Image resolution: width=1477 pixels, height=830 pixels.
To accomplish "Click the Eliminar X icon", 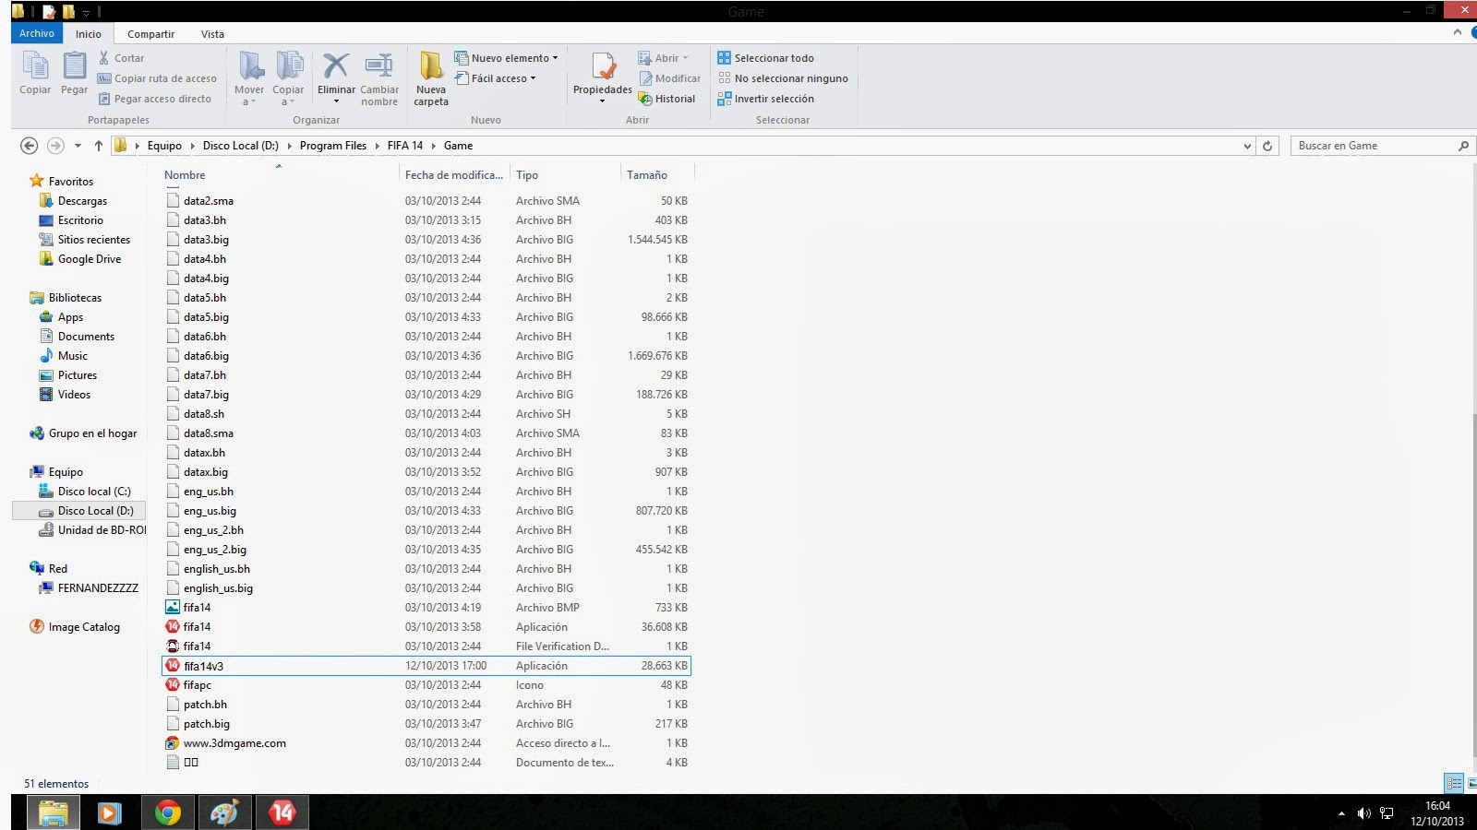I will pyautogui.click(x=336, y=66).
